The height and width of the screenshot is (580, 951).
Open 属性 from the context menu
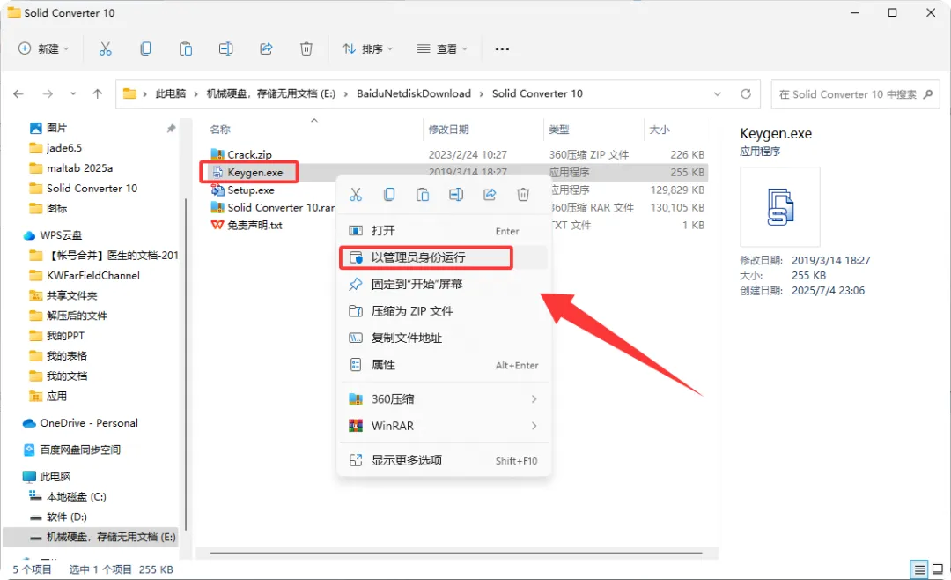[x=444, y=365]
